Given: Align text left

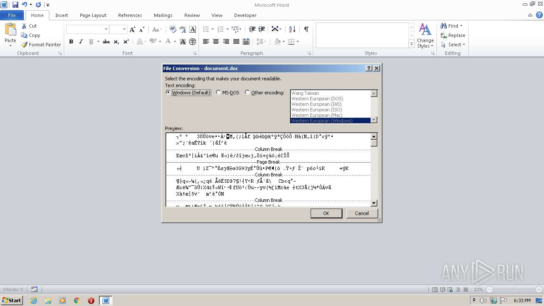Looking at the screenshot, I should click(206, 42).
